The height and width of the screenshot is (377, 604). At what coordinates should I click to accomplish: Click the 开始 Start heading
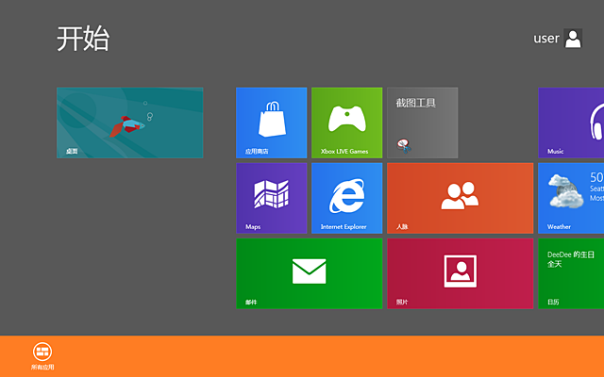click(83, 39)
